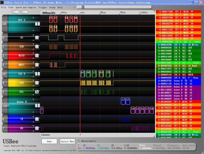Click the Demo button
204x154 pixels.
pyautogui.click(x=49, y=141)
